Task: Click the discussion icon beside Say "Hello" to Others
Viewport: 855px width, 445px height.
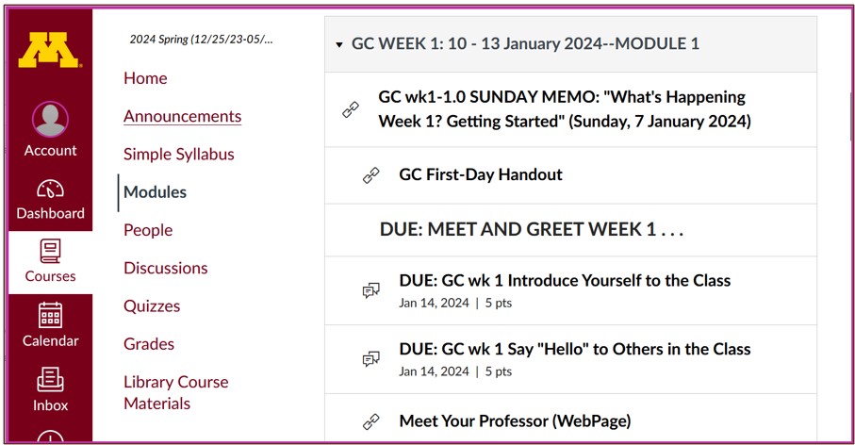Action: (x=371, y=359)
